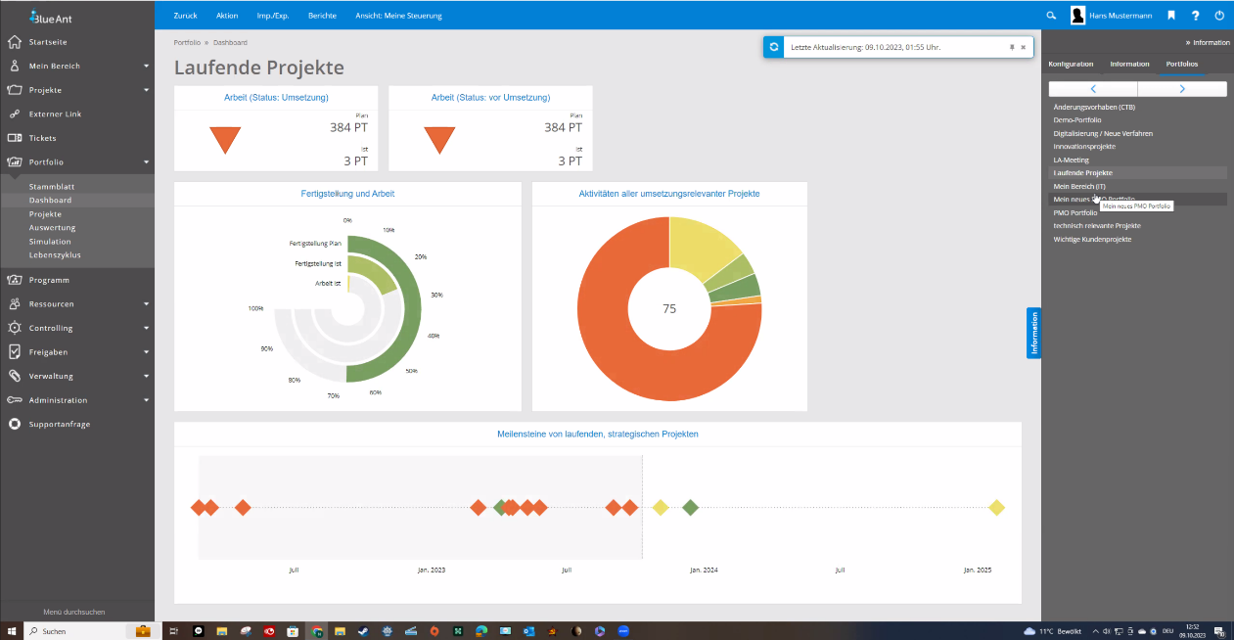1234x640 pixels.
Task: Open the Berichte menu in top bar
Action: [x=322, y=16]
